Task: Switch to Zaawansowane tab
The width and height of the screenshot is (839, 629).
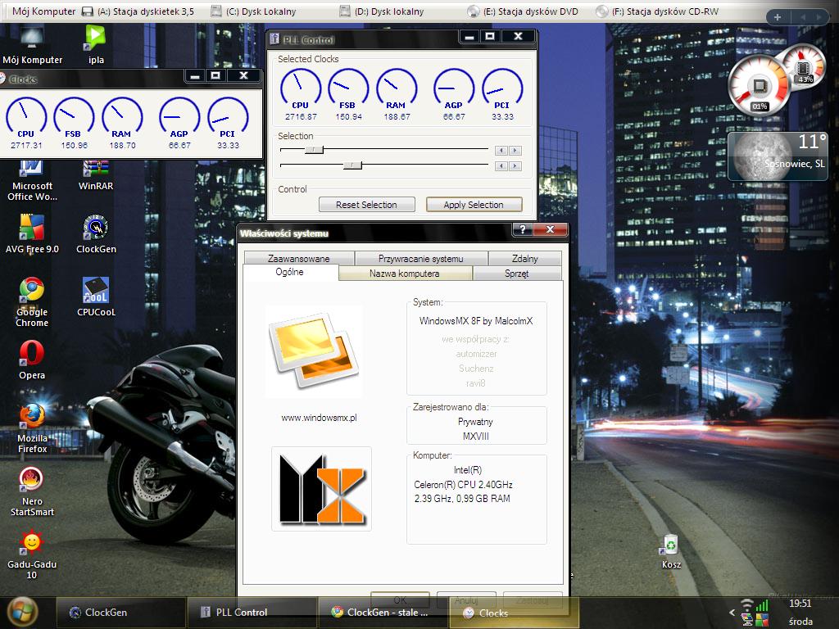Action: (x=298, y=258)
